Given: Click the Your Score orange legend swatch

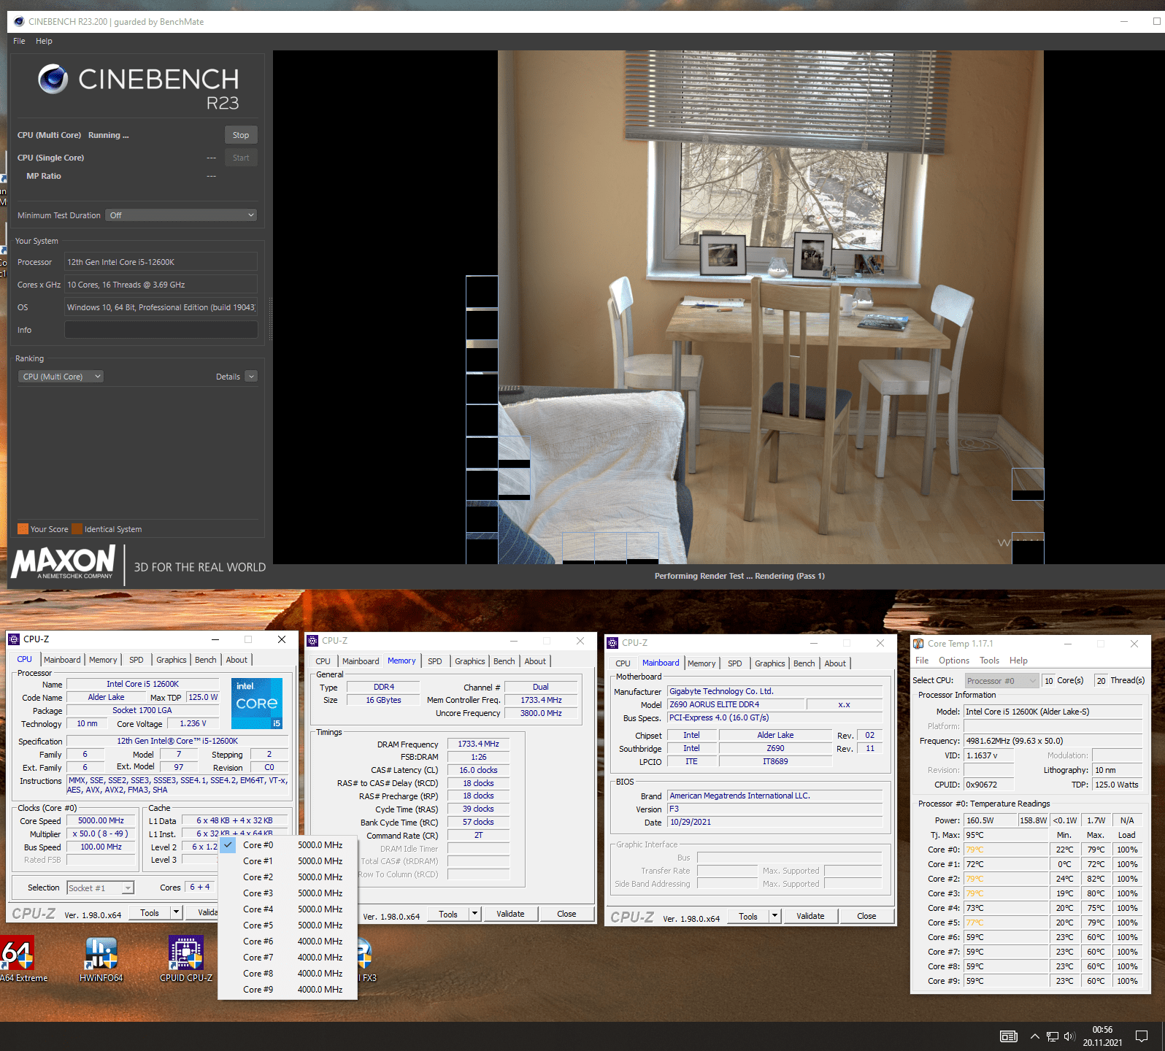Looking at the screenshot, I should point(23,529).
